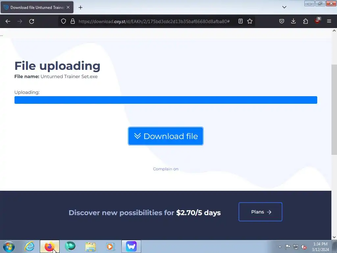
Task: Toggle reader view icon in address bar
Action: 241,21
